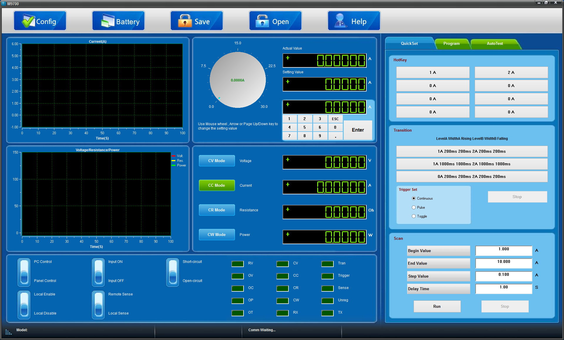Click Stop in the Trigger Set area
Image resolution: width=564 pixels, height=340 pixels.
[x=517, y=197]
